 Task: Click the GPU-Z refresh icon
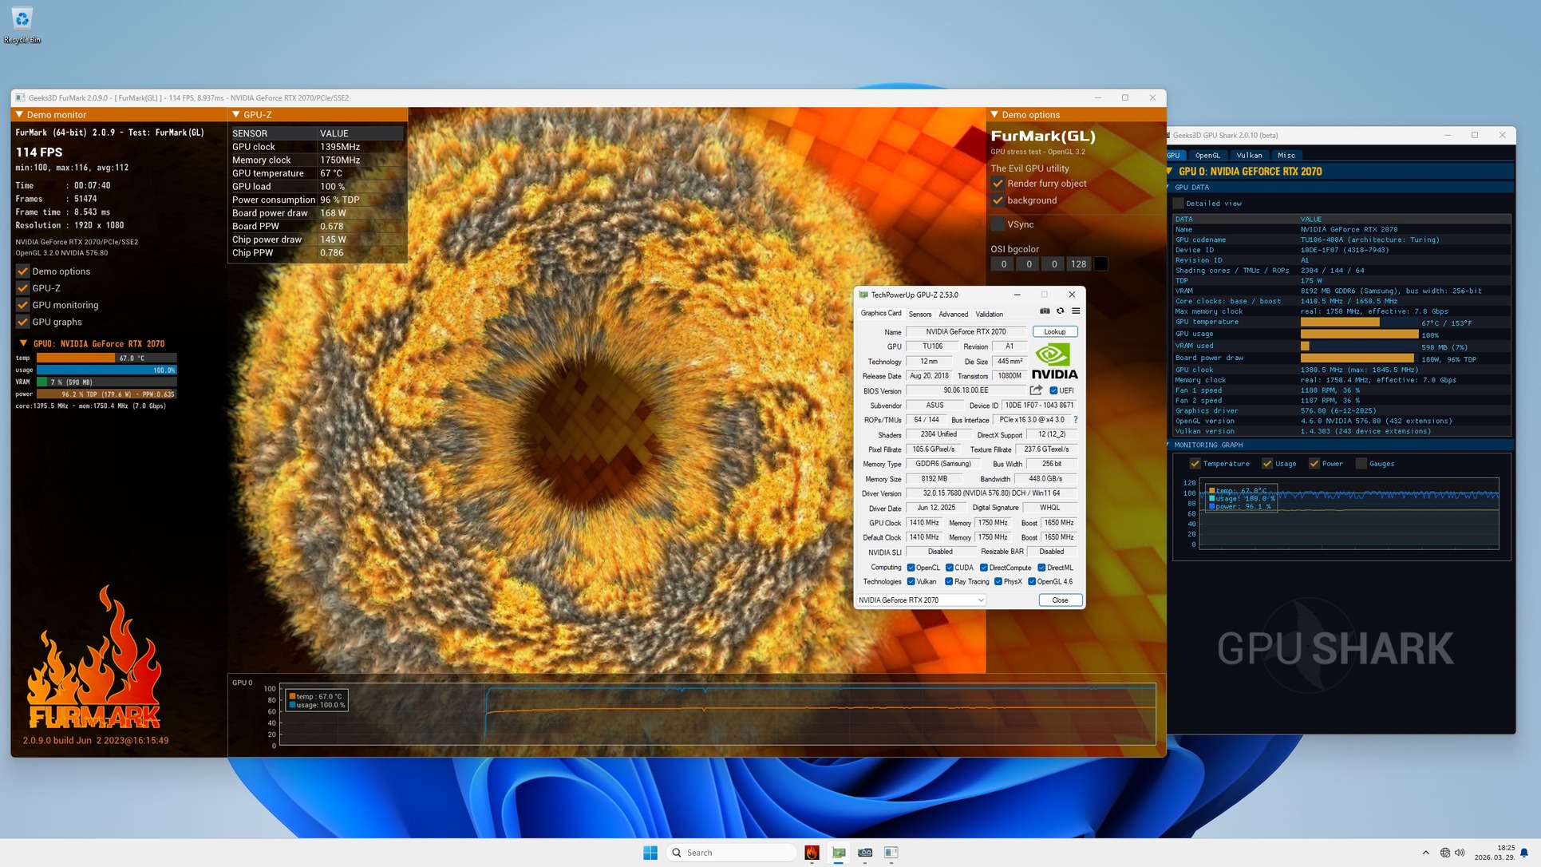click(x=1061, y=311)
